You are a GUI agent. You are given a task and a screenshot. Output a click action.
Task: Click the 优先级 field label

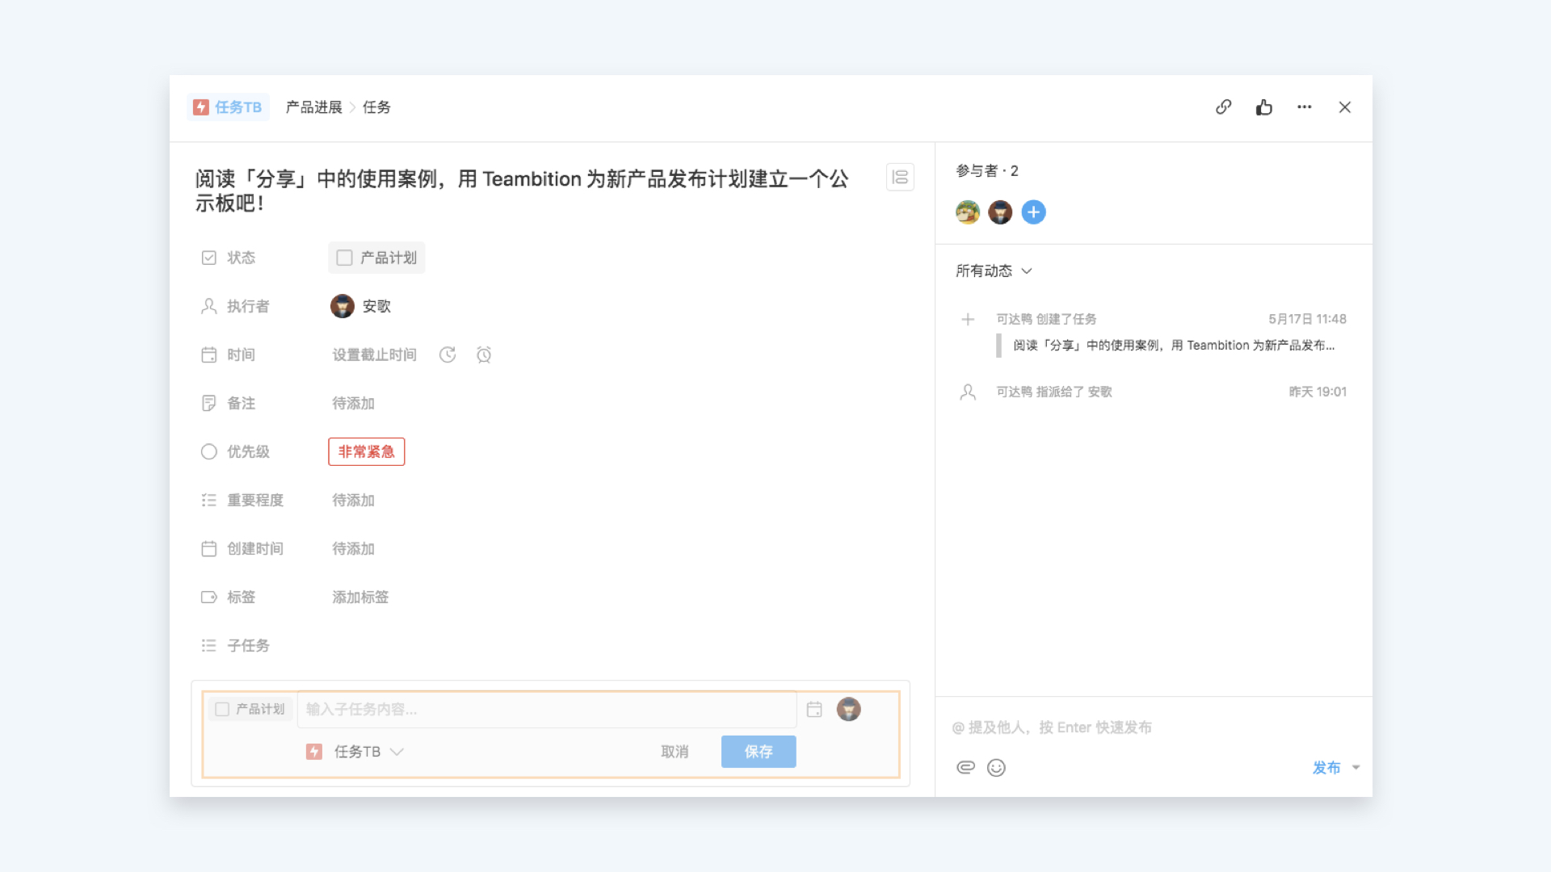tap(248, 451)
